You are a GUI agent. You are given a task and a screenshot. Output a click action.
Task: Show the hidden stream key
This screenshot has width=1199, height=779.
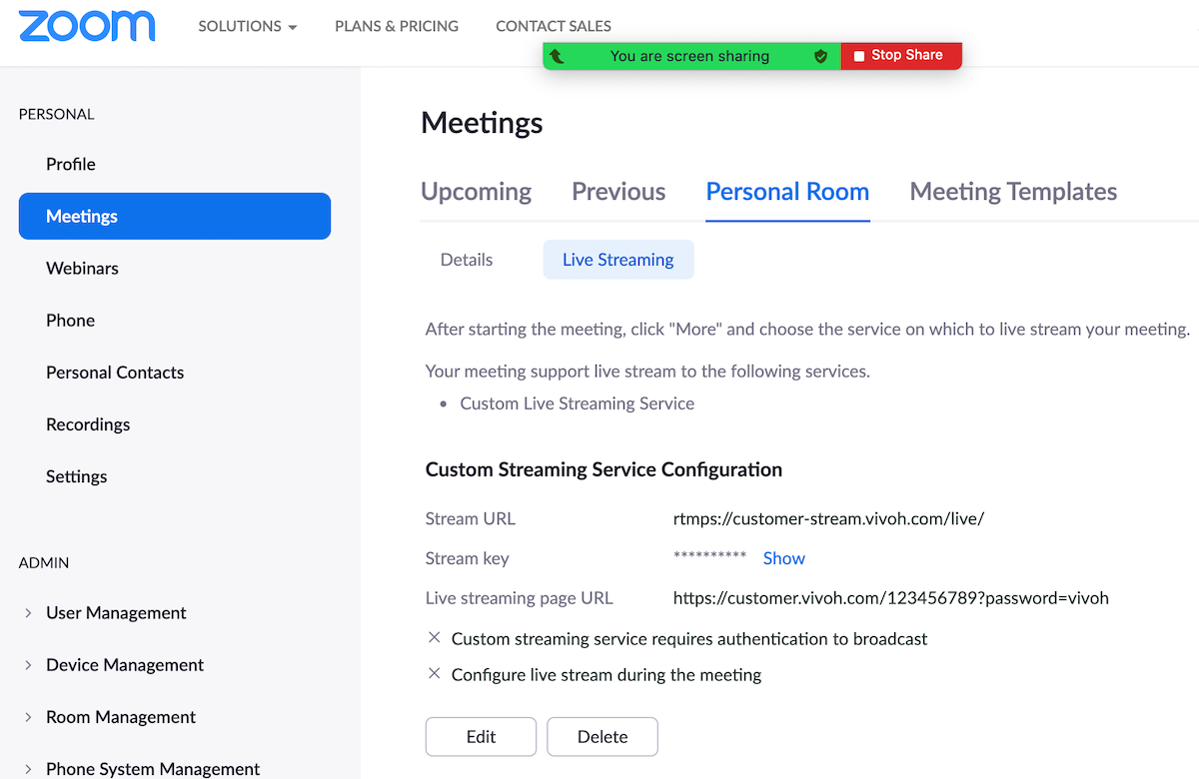click(784, 558)
